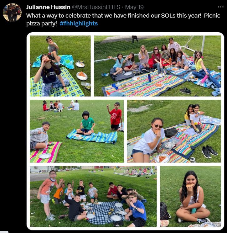Click the Julianne Hussin display name
The image size is (227, 233).
48,7
